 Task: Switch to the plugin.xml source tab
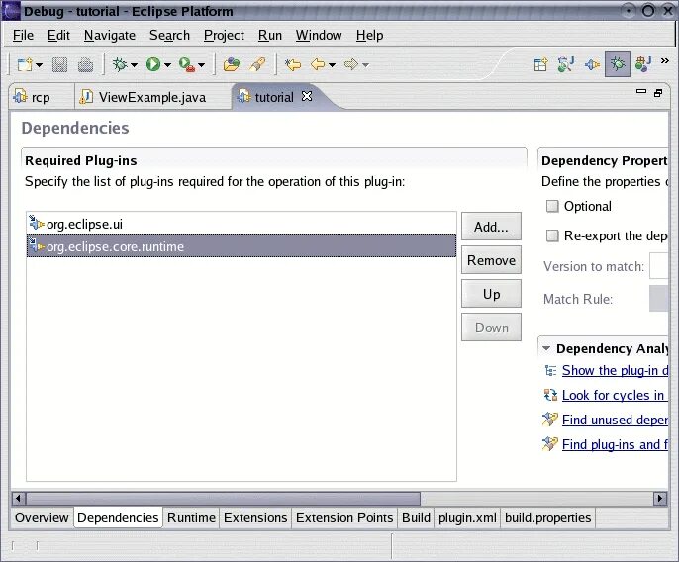point(467,517)
